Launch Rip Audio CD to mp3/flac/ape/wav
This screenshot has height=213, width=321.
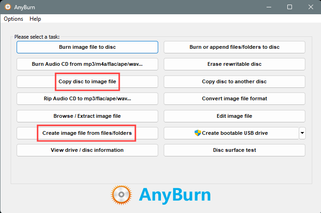point(88,98)
